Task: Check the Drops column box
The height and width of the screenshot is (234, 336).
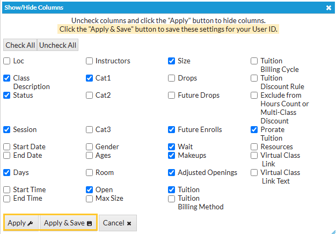Action: coord(172,78)
